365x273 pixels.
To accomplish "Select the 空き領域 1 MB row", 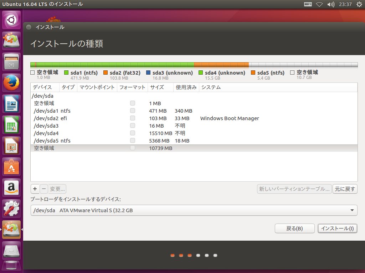I will tap(194, 103).
